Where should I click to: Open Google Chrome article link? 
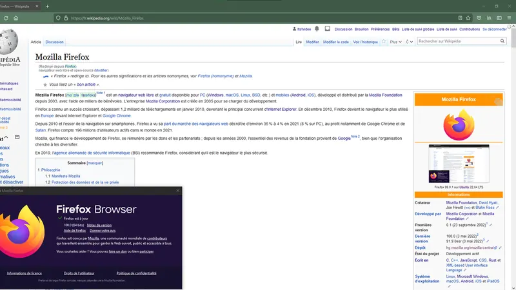pyautogui.click(x=117, y=116)
